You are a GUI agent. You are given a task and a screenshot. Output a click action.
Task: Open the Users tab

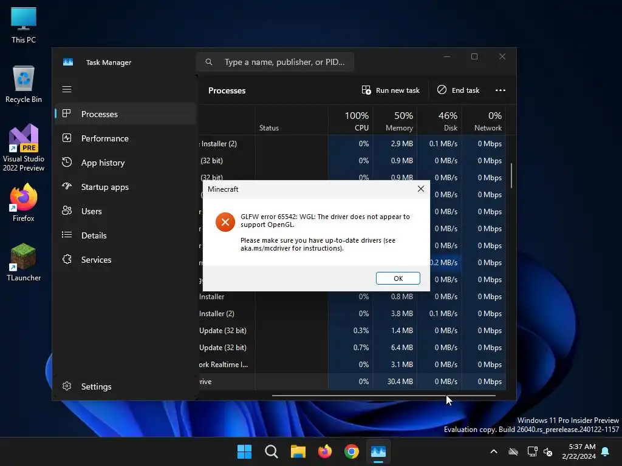click(125, 211)
